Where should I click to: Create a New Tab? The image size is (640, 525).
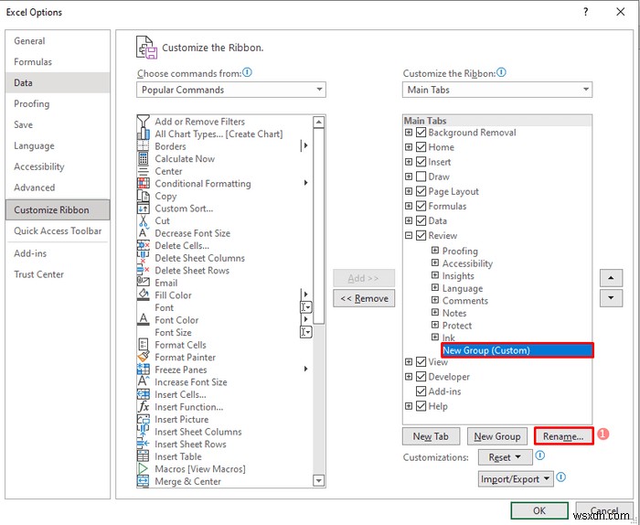[x=431, y=436]
